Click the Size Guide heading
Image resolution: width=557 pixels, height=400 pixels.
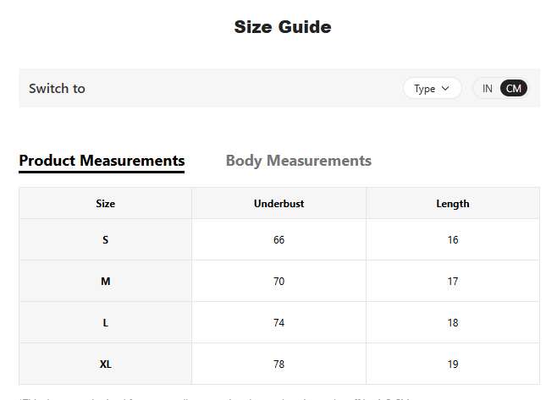pyautogui.click(x=283, y=27)
